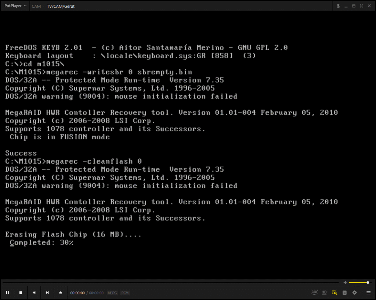
Task: Pause the video playback
Action: point(7,293)
